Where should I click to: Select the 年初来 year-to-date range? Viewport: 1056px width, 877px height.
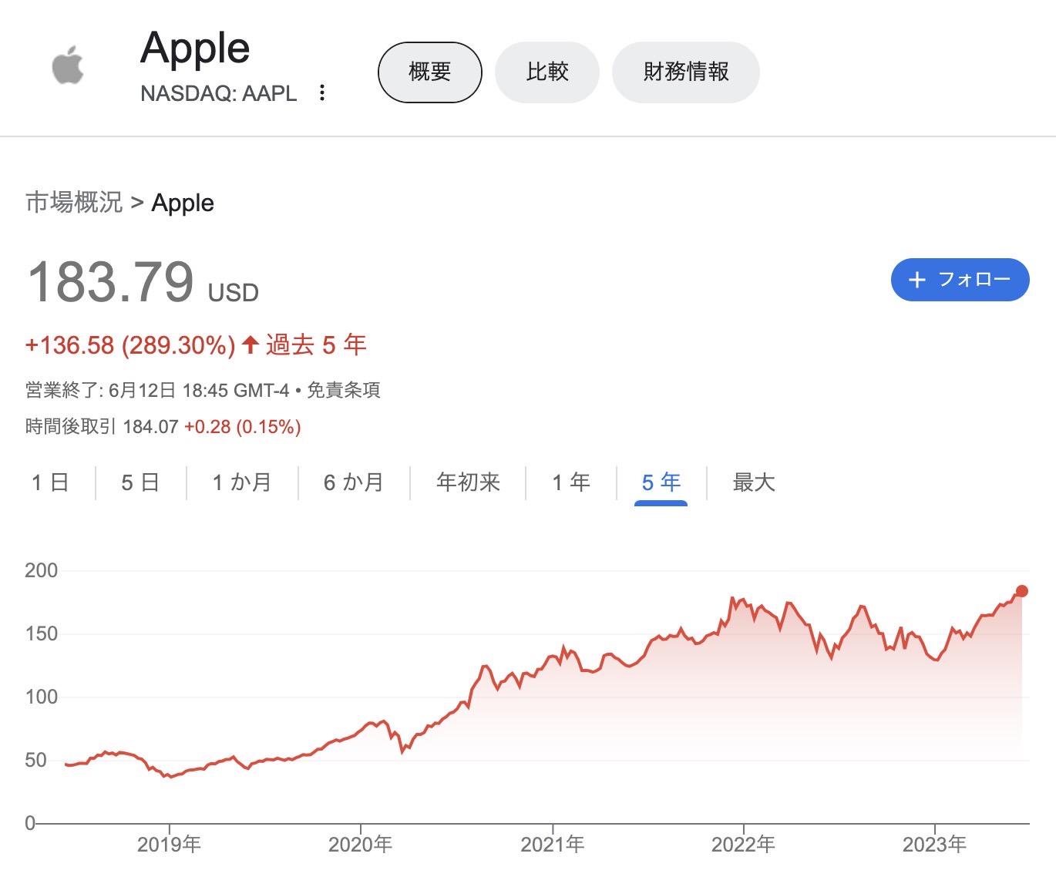pos(468,483)
